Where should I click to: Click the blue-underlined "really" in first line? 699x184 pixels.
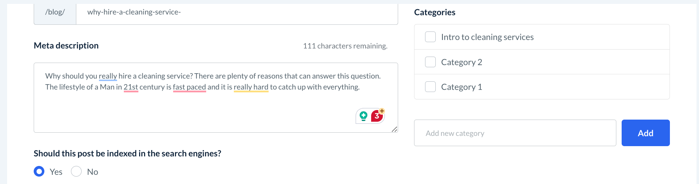(108, 76)
